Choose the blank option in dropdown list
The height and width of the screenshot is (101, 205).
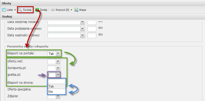[57, 81]
